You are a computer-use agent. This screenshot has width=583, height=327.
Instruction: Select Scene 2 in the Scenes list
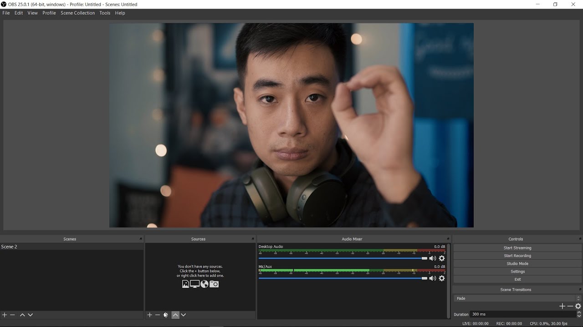click(72, 247)
